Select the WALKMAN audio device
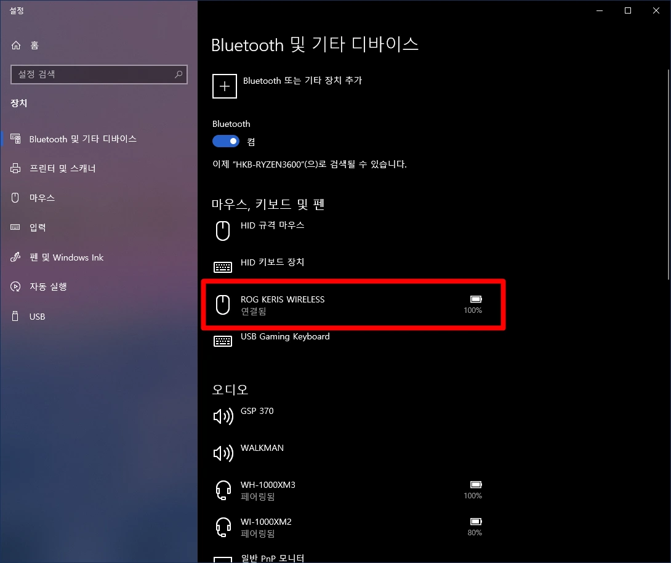 tap(350, 453)
